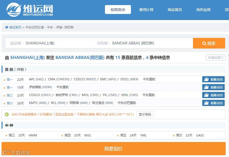Click EMC (APG) carrier text
229x157 pixels.
pos(108,79)
